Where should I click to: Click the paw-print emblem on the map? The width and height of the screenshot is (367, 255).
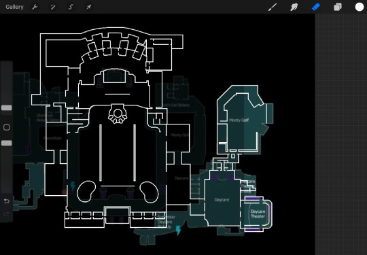(x=118, y=114)
